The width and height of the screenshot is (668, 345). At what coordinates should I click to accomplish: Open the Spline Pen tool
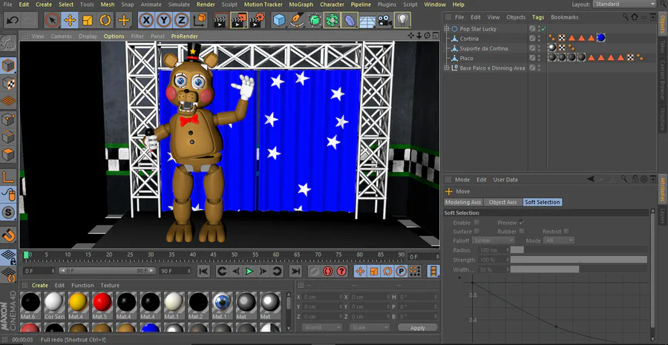point(297,20)
